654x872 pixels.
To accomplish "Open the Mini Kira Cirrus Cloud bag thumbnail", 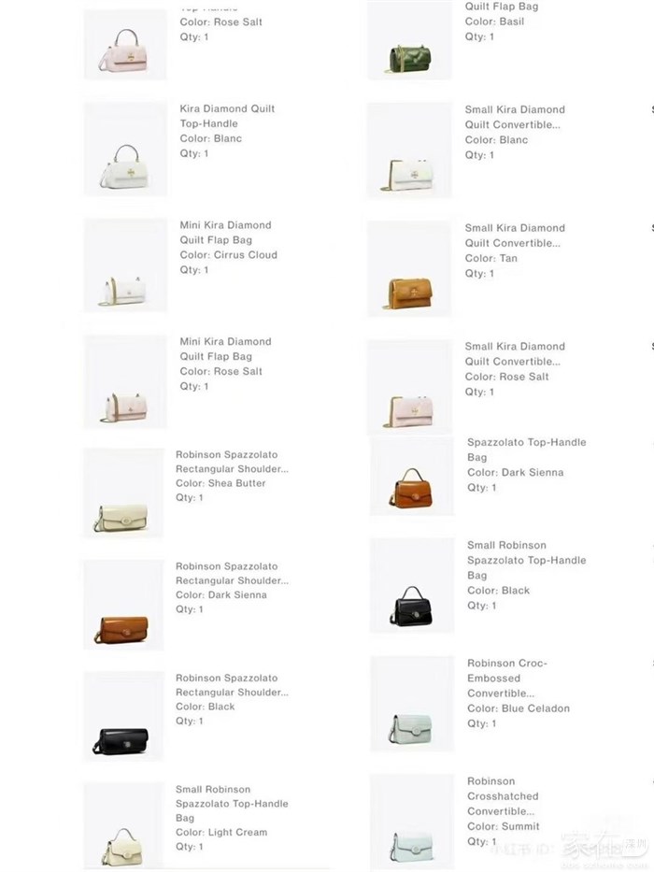I will coord(125,265).
